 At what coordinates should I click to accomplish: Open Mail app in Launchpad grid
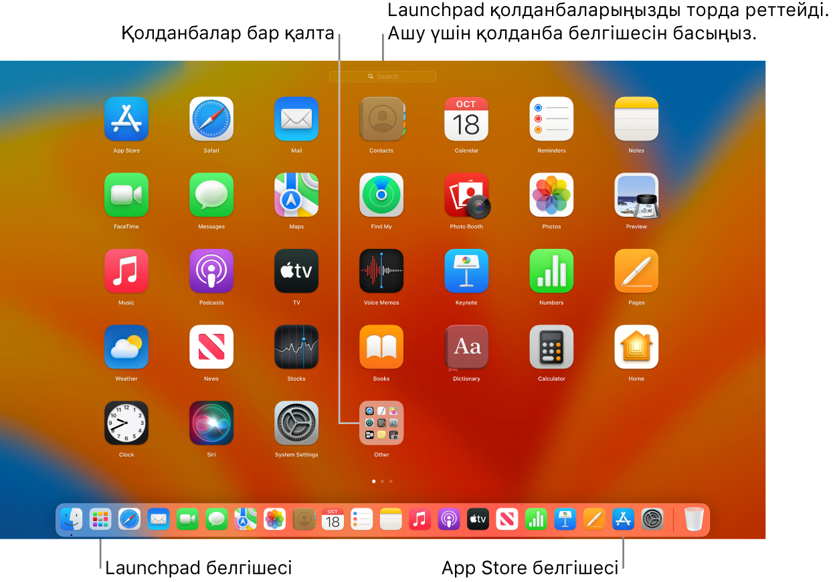(x=296, y=119)
